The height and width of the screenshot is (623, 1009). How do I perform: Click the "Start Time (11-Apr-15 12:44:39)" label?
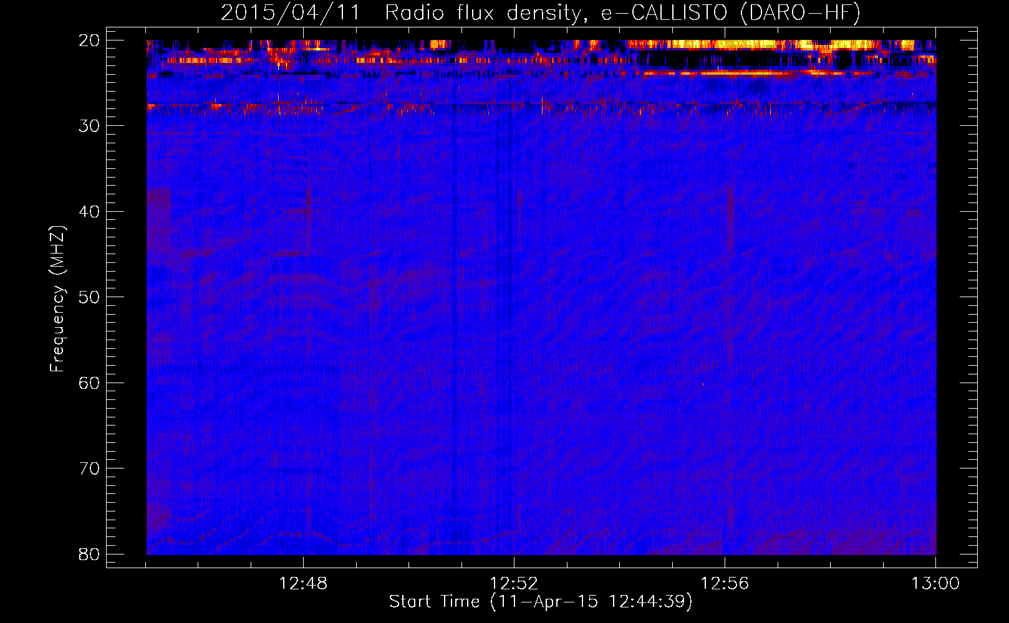541,602
